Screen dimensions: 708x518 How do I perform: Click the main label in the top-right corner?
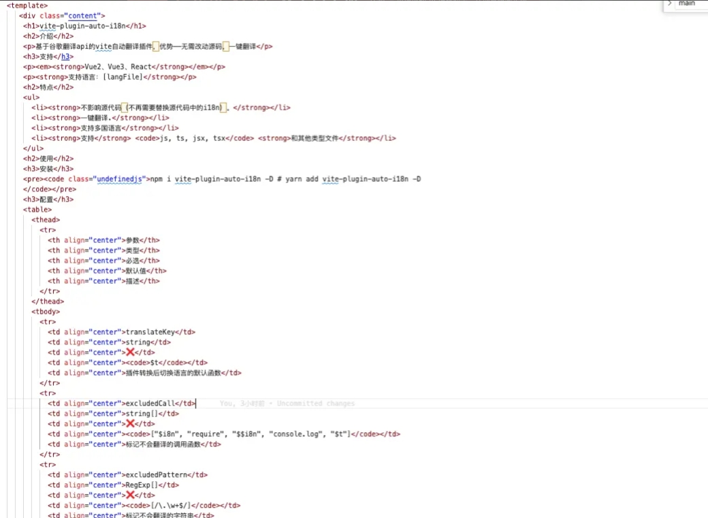click(x=687, y=3)
